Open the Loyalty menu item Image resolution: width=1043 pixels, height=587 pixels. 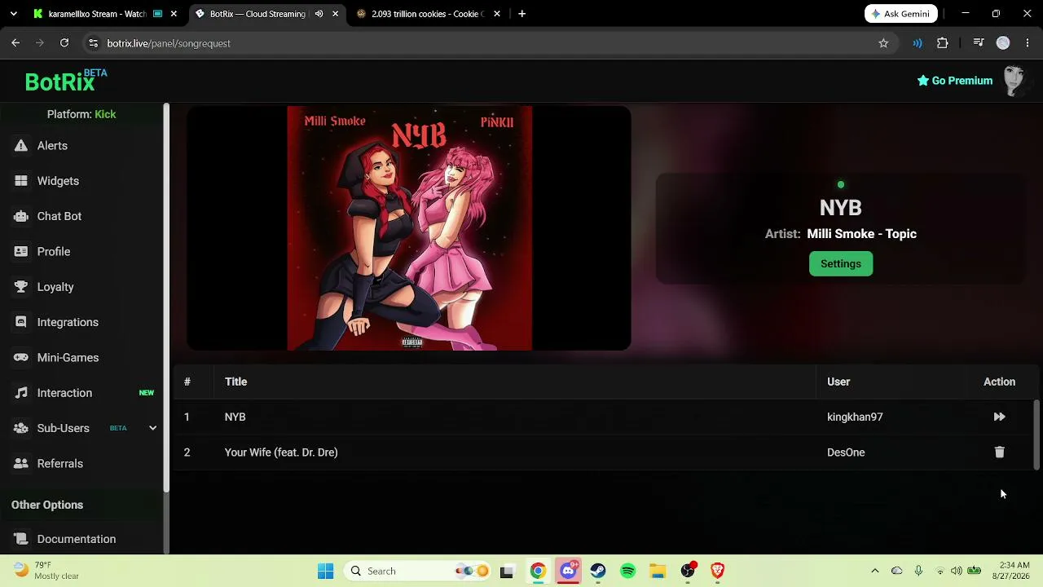(55, 287)
